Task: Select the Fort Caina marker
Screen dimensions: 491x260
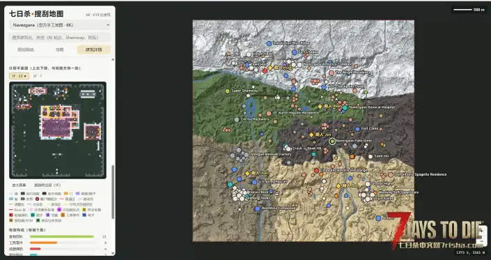Action: click(357, 129)
